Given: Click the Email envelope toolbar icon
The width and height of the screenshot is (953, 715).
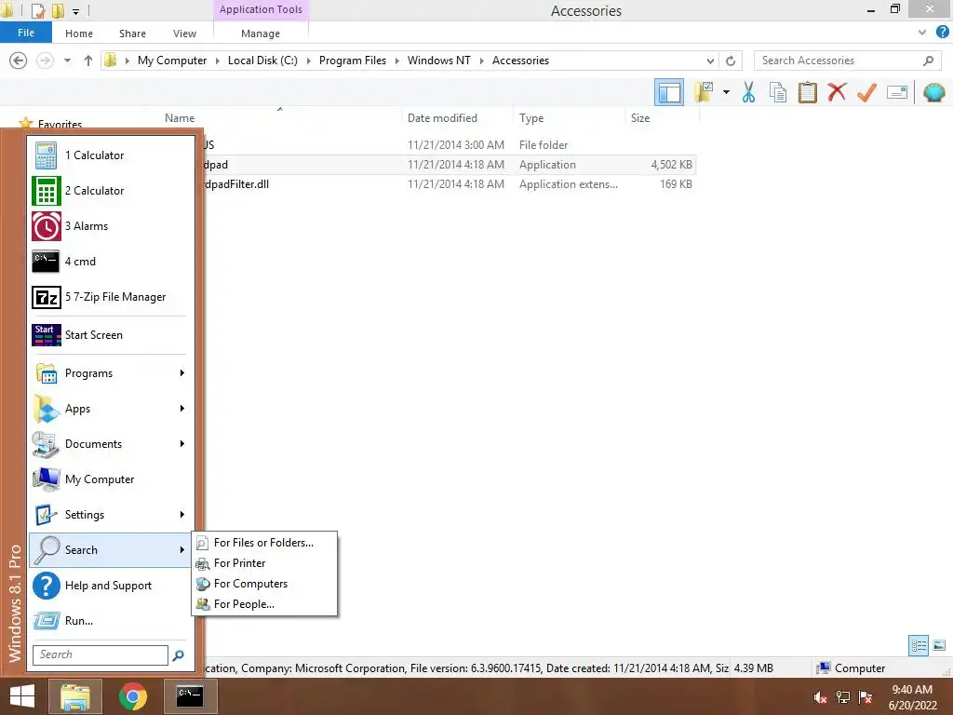Looking at the screenshot, I should tap(897, 92).
